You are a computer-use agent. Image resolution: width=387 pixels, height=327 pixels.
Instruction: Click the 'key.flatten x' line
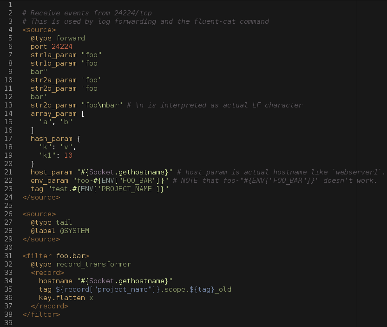[66, 298]
